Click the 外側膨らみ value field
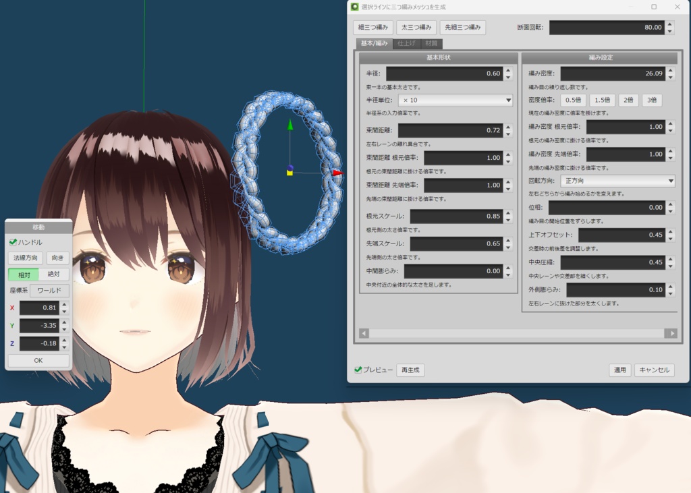 pos(615,290)
